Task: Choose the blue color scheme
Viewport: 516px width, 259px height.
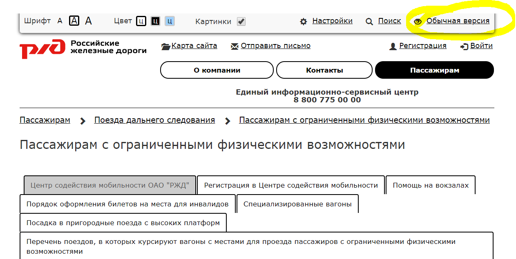Action: 170,21
